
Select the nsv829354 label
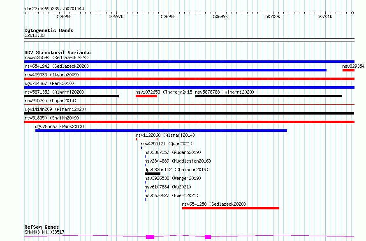pos(353,66)
